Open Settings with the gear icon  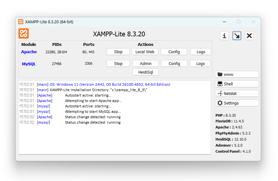pos(237,103)
